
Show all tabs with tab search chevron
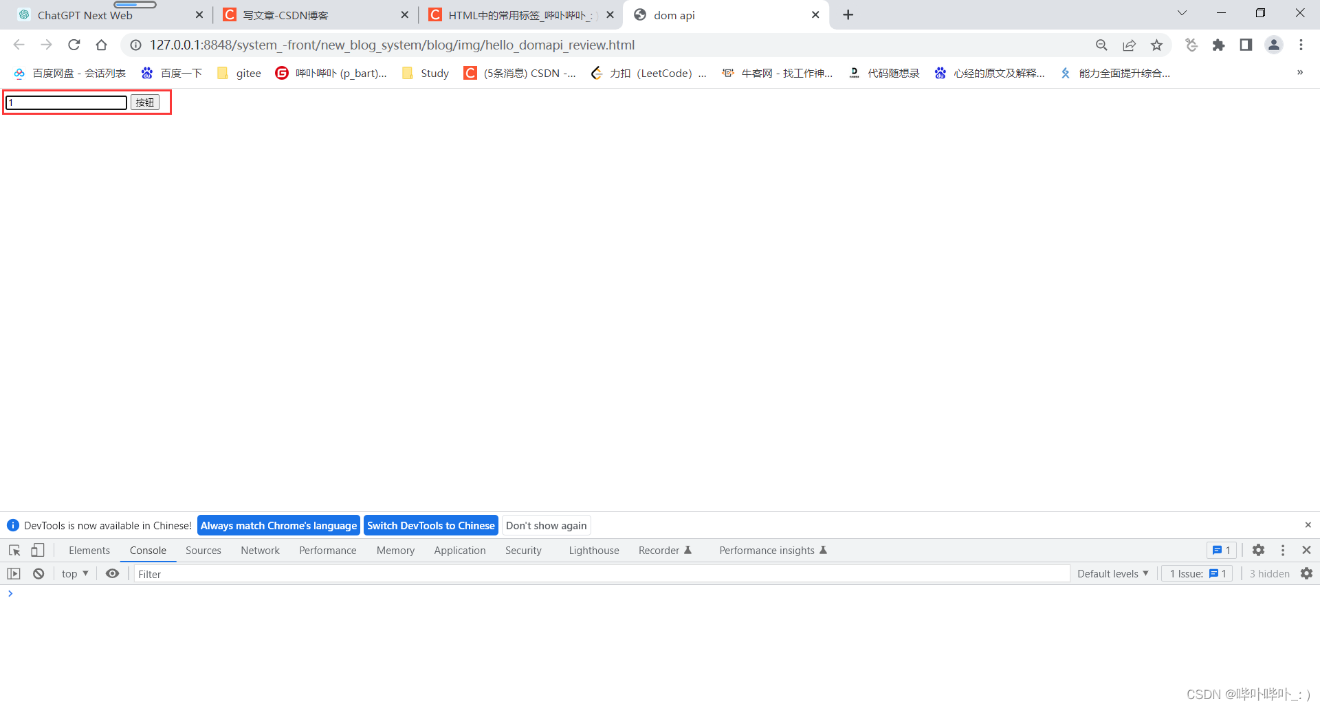click(1182, 13)
